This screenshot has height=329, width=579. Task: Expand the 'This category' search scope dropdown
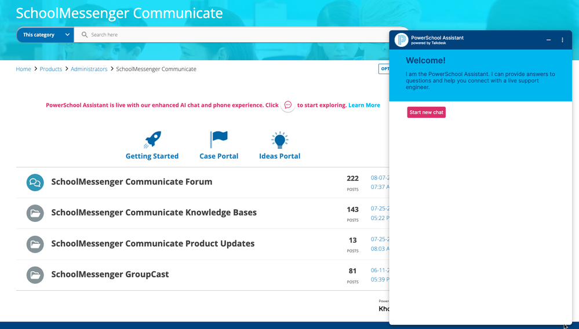pyautogui.click(x=45, y=35)
